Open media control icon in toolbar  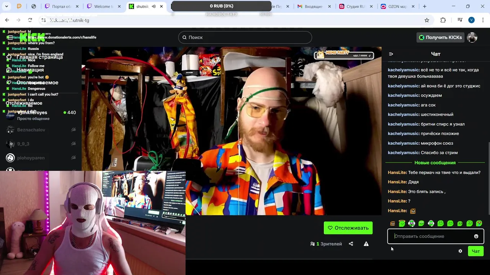(x=460, y=20)
